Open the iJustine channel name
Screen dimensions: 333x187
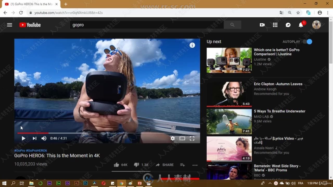coord(260,59)
